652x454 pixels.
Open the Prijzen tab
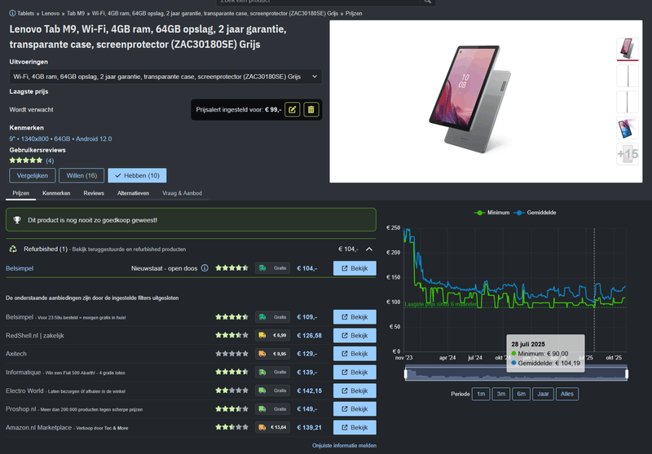21,193
